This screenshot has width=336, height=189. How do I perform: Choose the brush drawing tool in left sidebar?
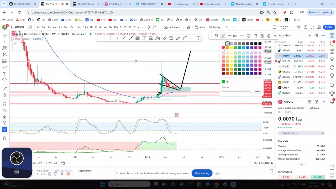click(4, 67)
